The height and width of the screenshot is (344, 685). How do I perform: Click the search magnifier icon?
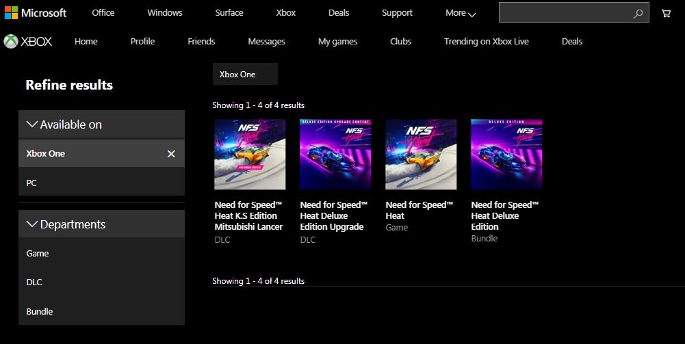pyautogui.click(x=638, y=13)
